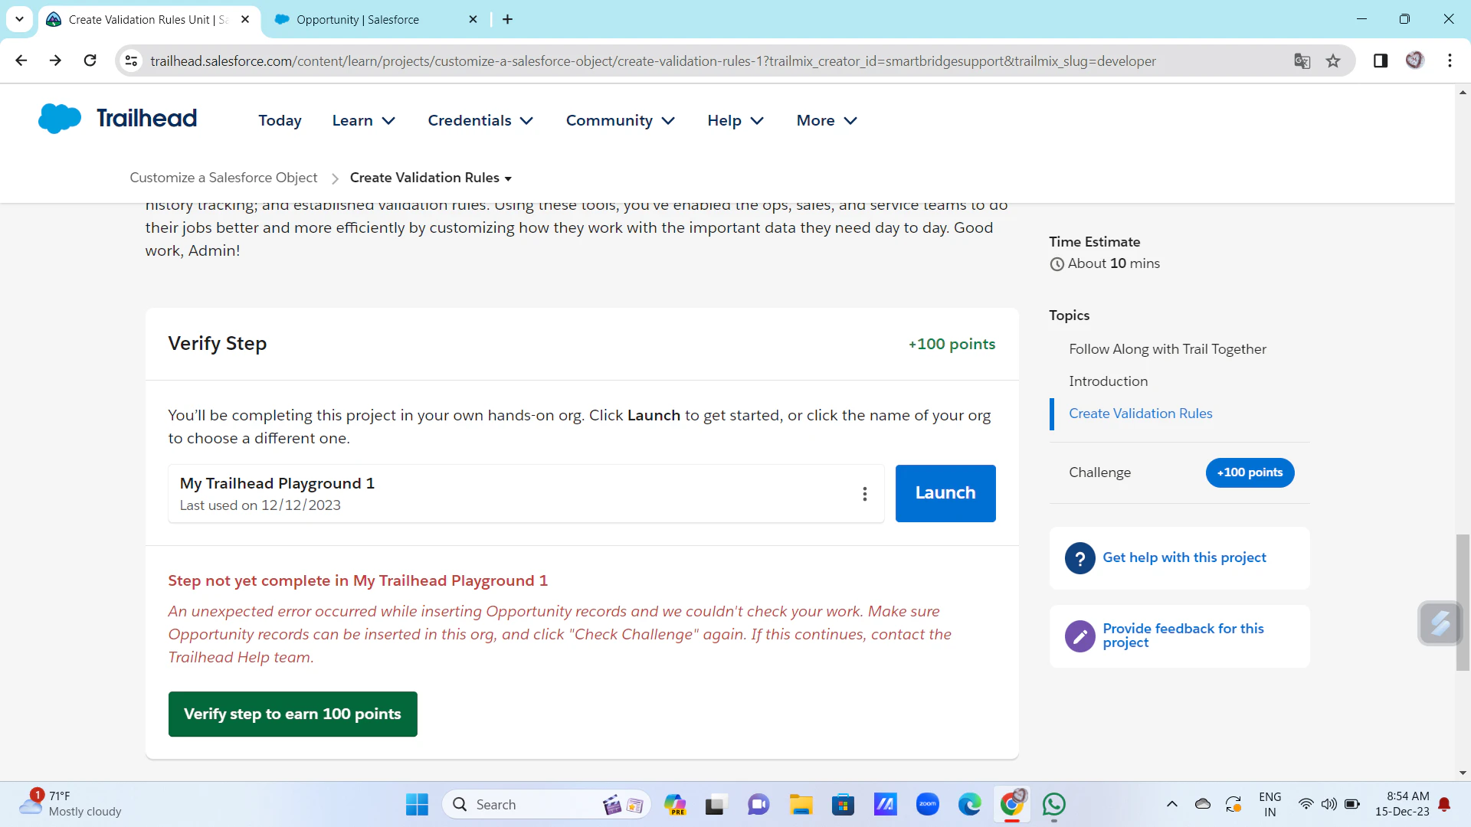Viewport: 1471px width, 827px height.
Task: Show hidden system tray icons
Action: [1171, 804]
